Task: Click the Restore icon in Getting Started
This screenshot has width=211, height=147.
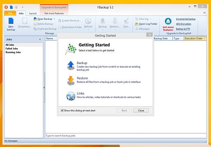Action: pos(71,81)
